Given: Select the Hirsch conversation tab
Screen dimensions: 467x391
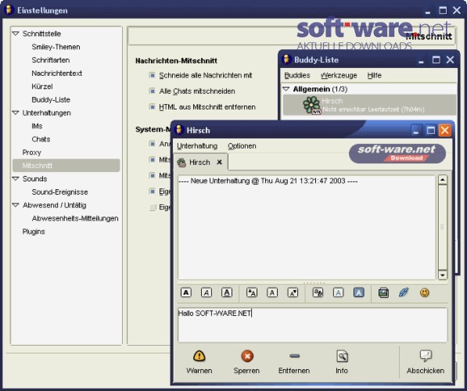Looking at the screenshot, I should point(200,162).
